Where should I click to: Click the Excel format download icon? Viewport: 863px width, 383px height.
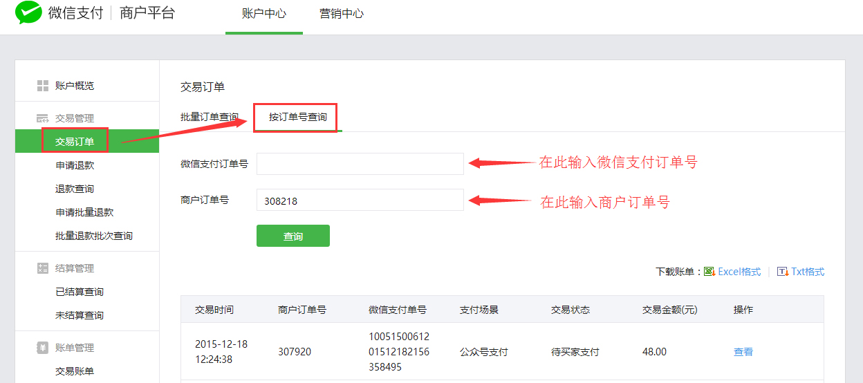click(x=709, y=272)
